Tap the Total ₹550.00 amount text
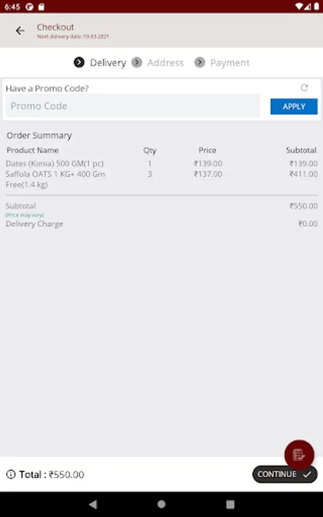The height and width of the screenshot is (517, 323). click(52, 474)
